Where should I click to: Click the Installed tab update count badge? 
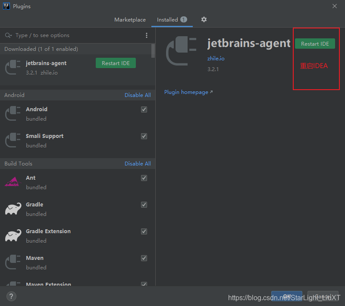point(184,19)
